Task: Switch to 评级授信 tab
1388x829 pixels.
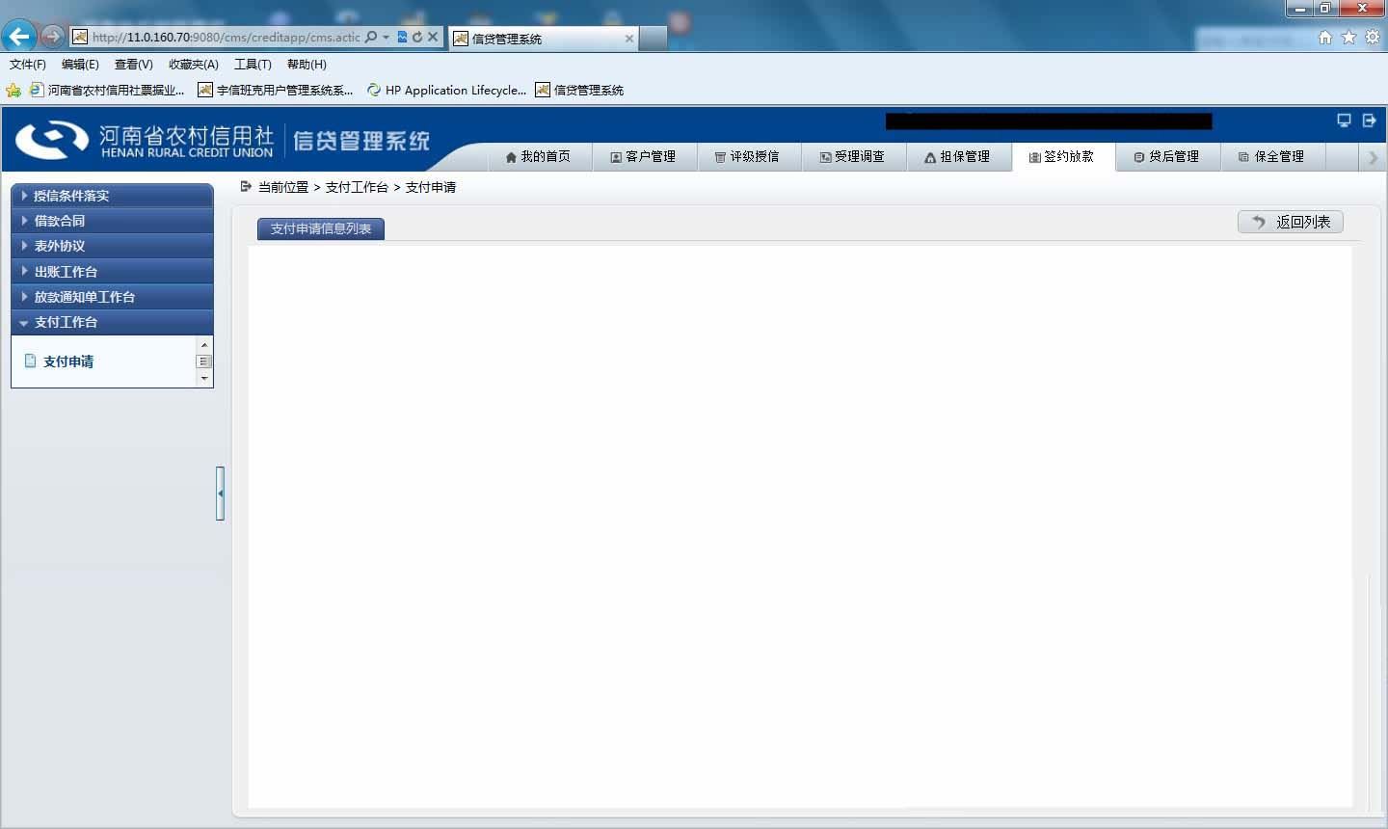Action: (x=749, y=157)
